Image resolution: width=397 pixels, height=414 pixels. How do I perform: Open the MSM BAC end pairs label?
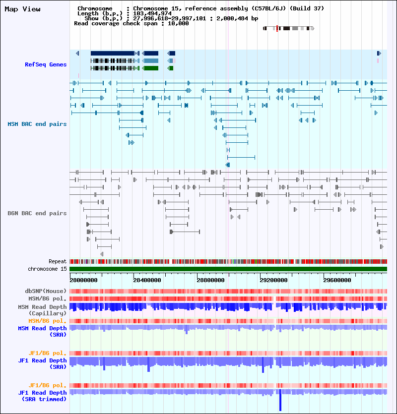(37, 124)
